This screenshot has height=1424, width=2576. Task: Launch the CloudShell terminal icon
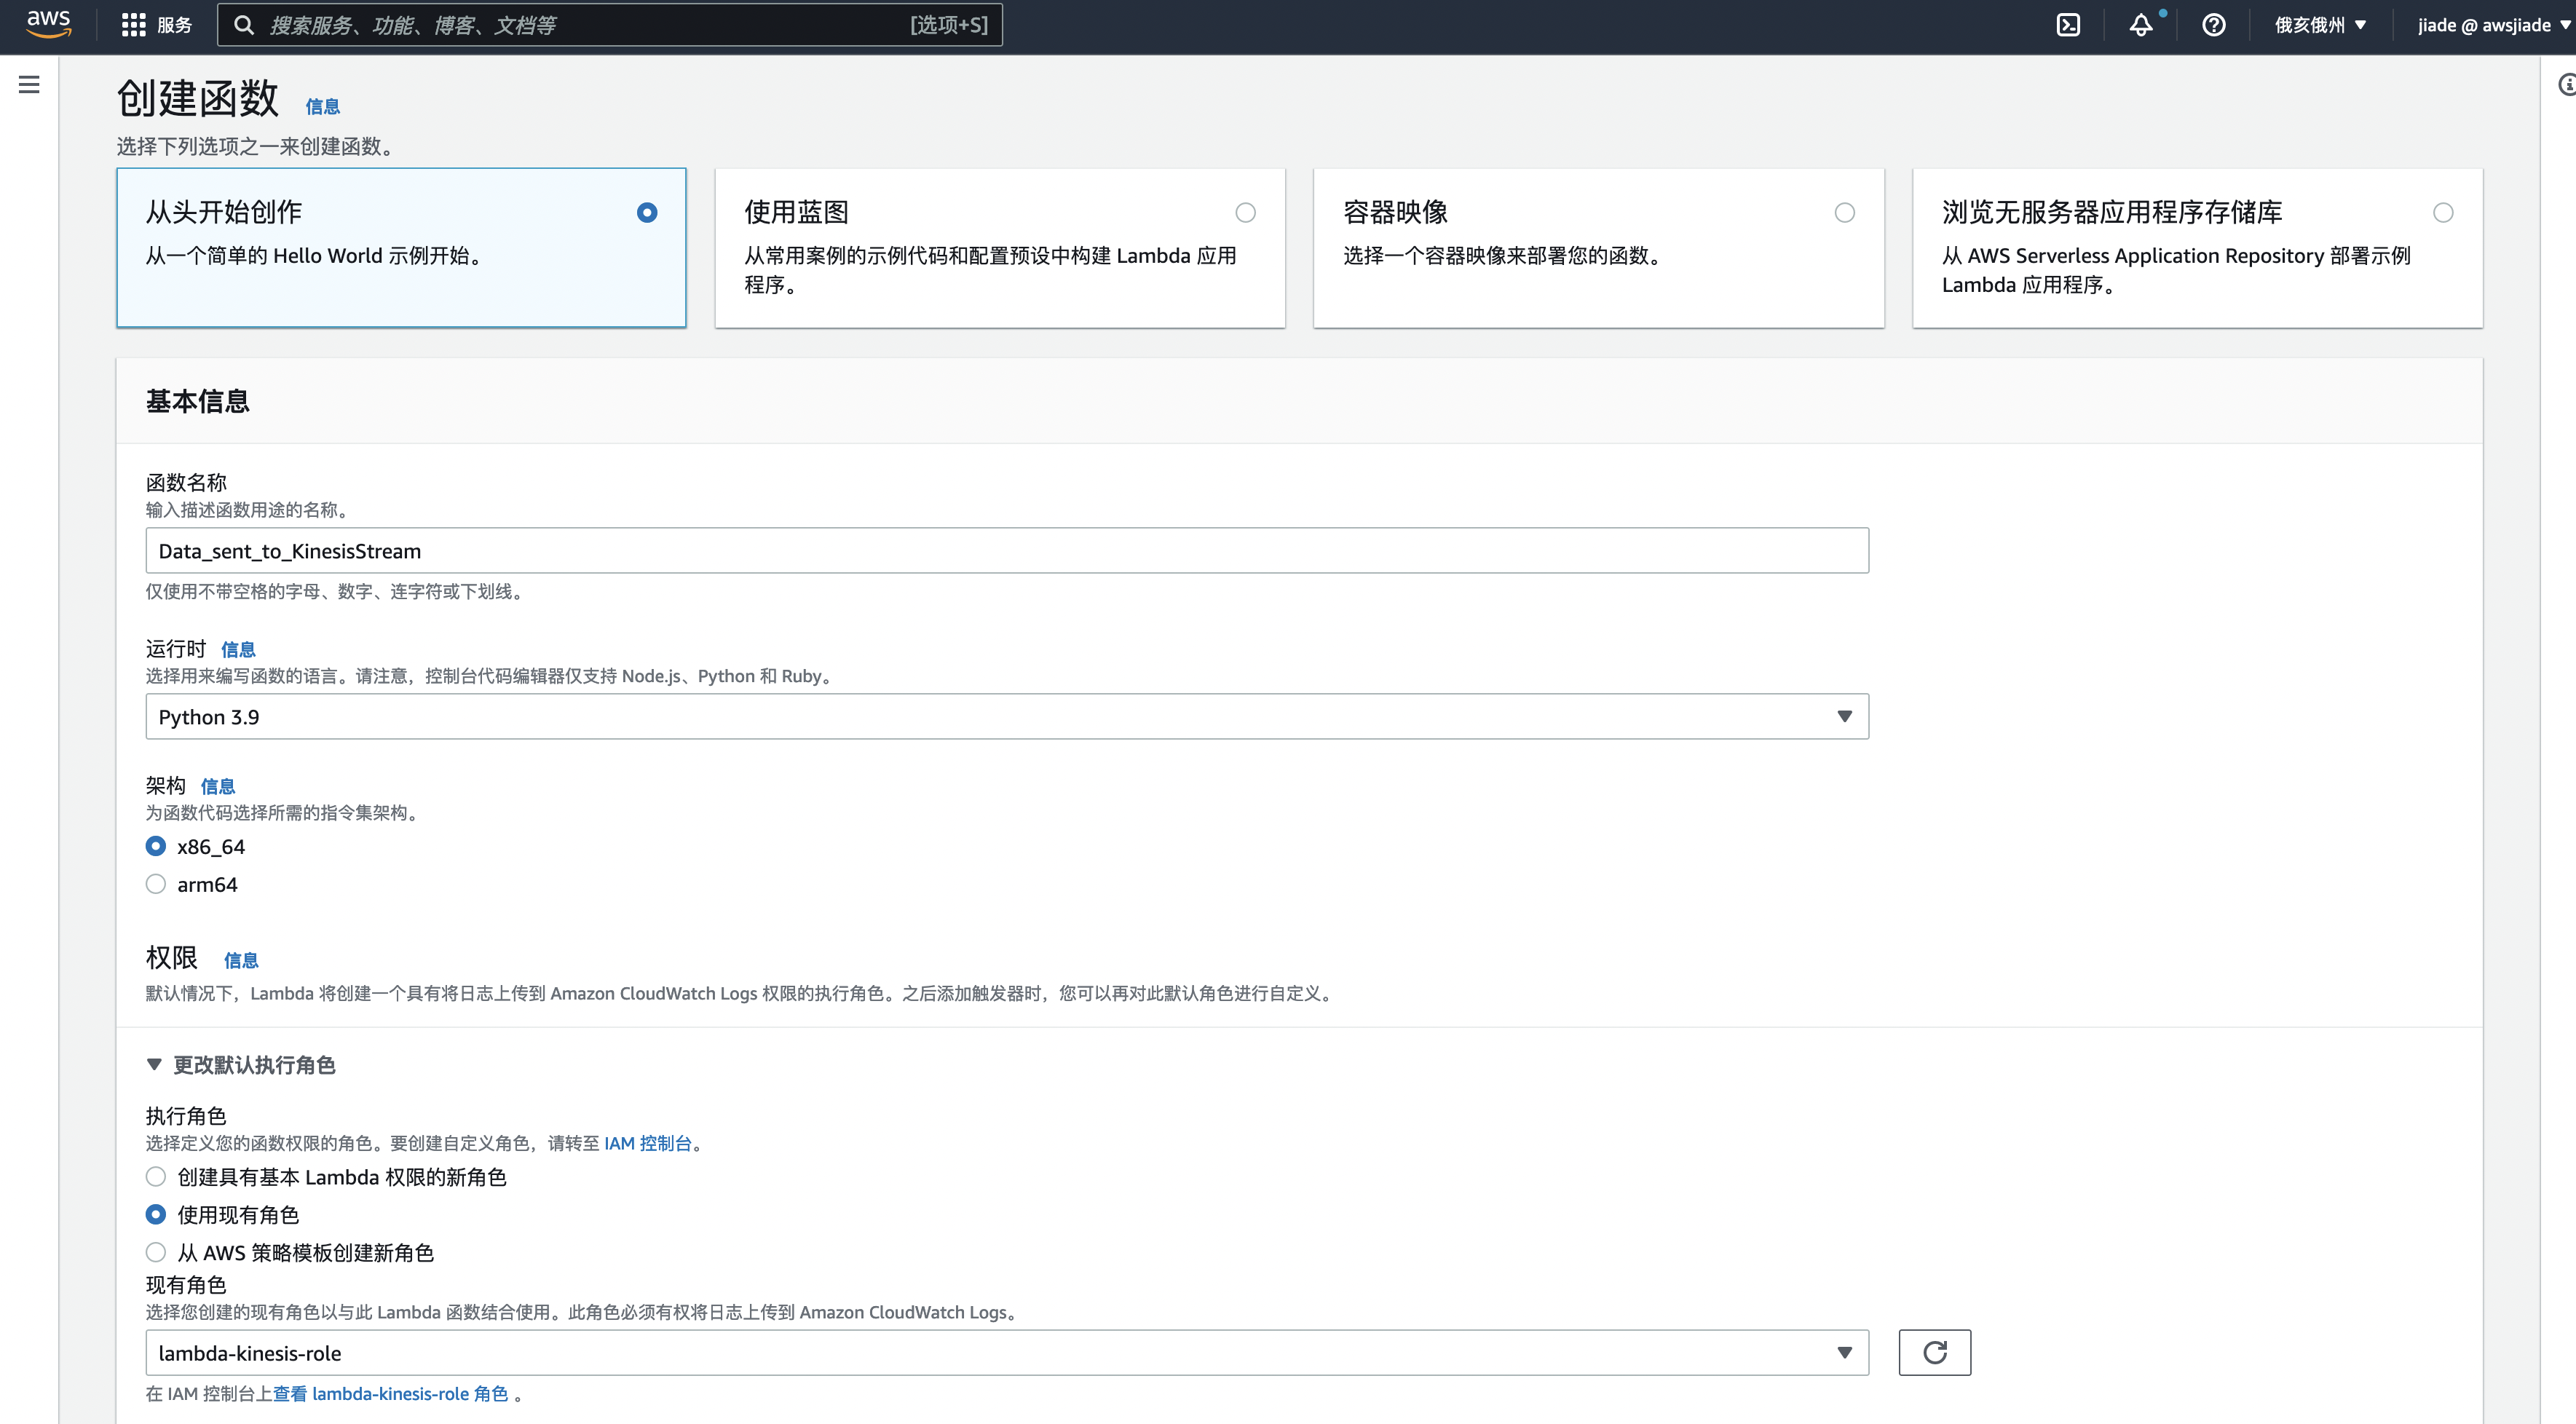point(2068,25)
